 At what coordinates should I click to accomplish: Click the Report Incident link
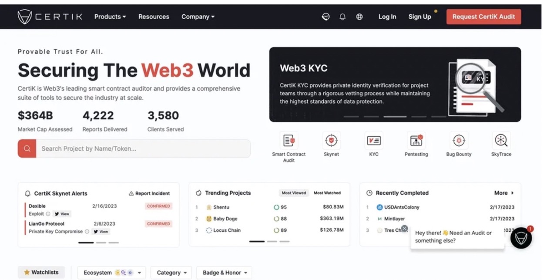click(149, 193)
